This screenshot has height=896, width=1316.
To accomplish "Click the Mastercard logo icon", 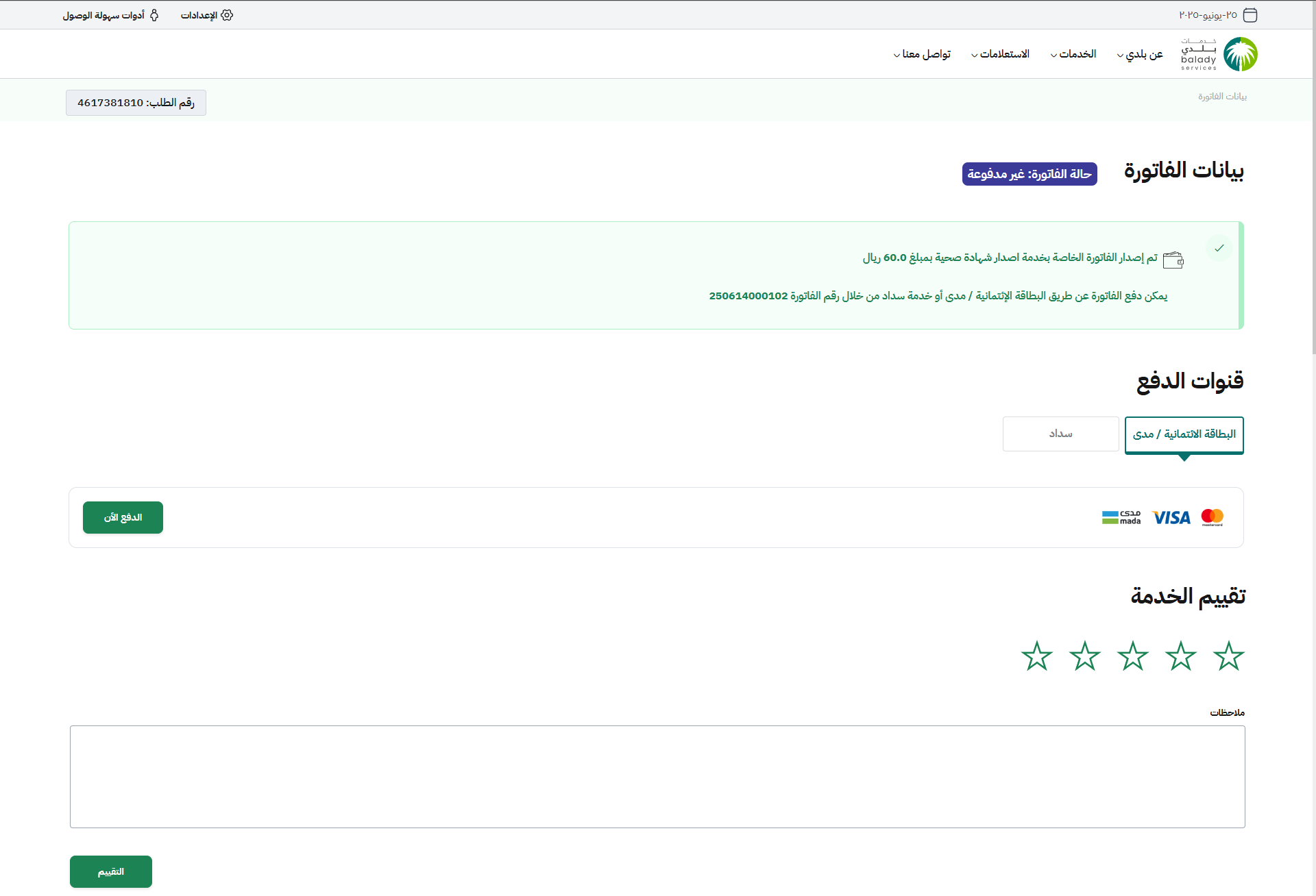I will click(x=1212, y=517).
